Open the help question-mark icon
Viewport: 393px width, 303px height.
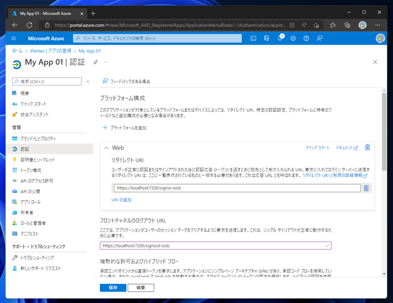pos(306,38)
